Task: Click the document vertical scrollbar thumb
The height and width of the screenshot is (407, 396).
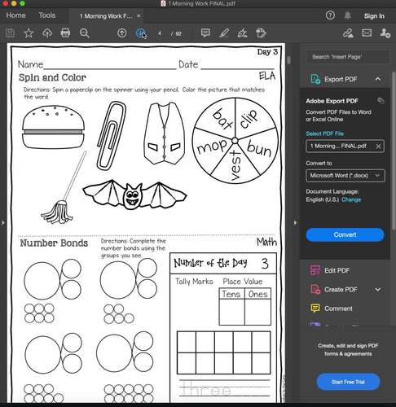Action: click(x=288, y=59)
